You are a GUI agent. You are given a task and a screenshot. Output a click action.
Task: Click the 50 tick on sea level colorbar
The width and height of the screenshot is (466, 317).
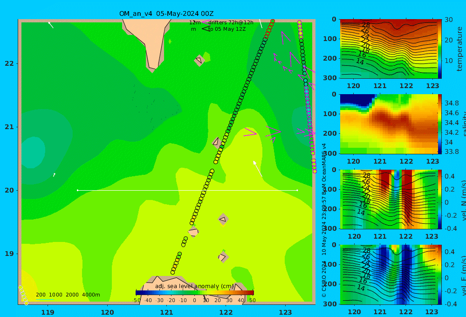click(252, 300)
